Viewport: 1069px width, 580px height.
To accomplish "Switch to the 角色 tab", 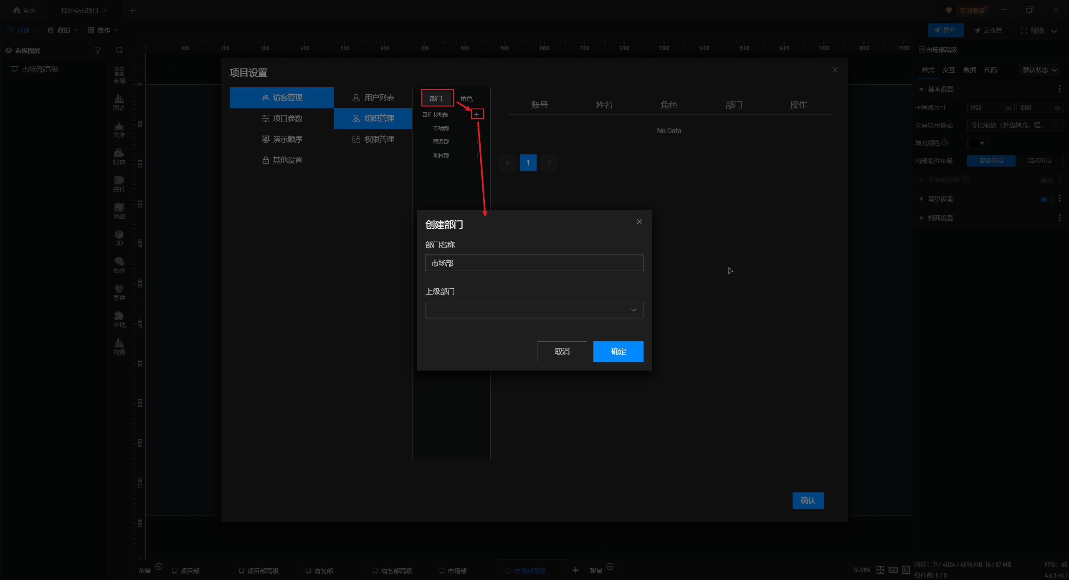I will point(466,98).
